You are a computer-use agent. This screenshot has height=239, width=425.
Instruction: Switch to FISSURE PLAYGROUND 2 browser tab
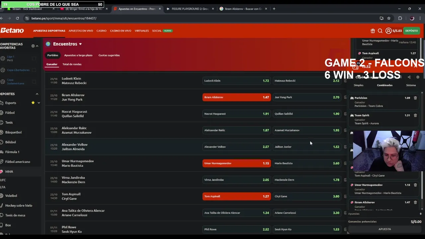click(189, 9)
